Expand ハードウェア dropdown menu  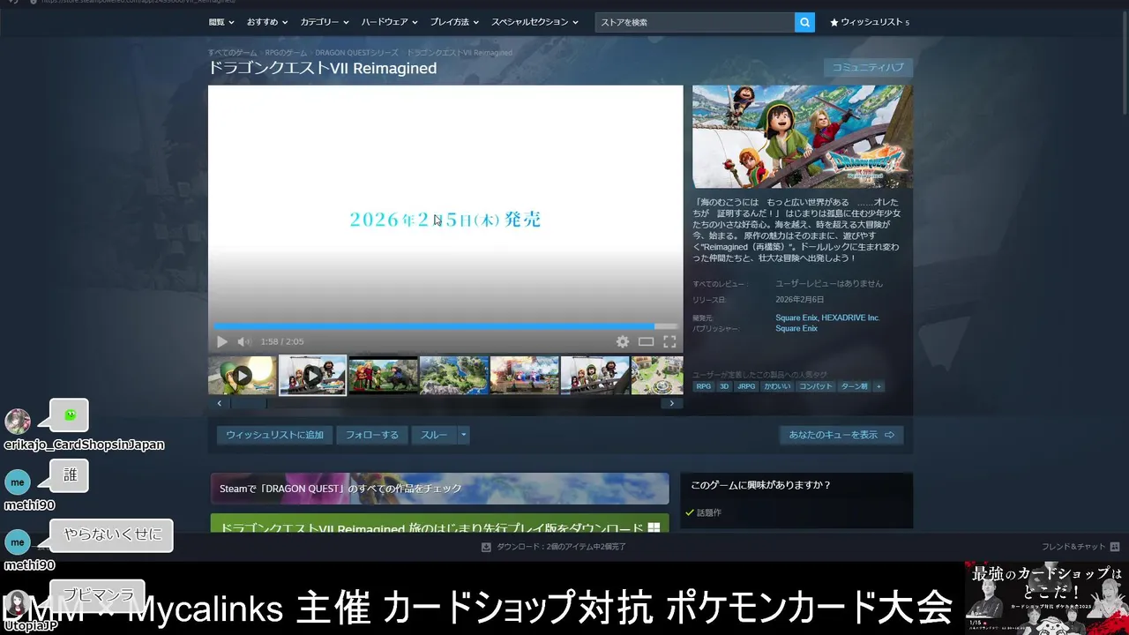point(390,22)
